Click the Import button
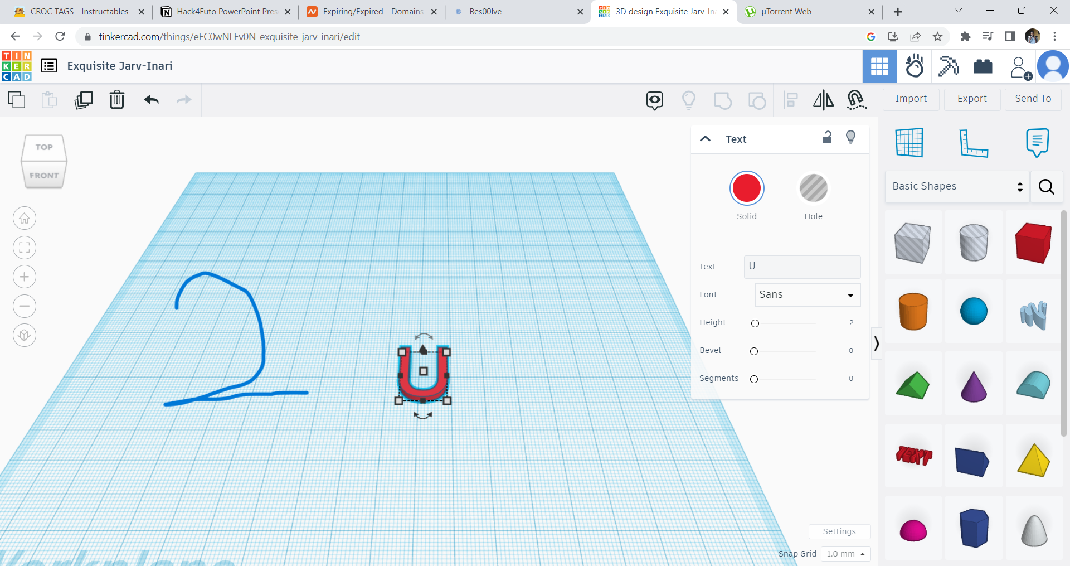 911,99
